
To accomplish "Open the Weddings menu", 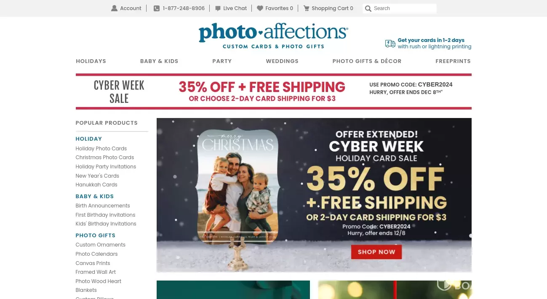I will pyautogui.click(x=282, y=61).
